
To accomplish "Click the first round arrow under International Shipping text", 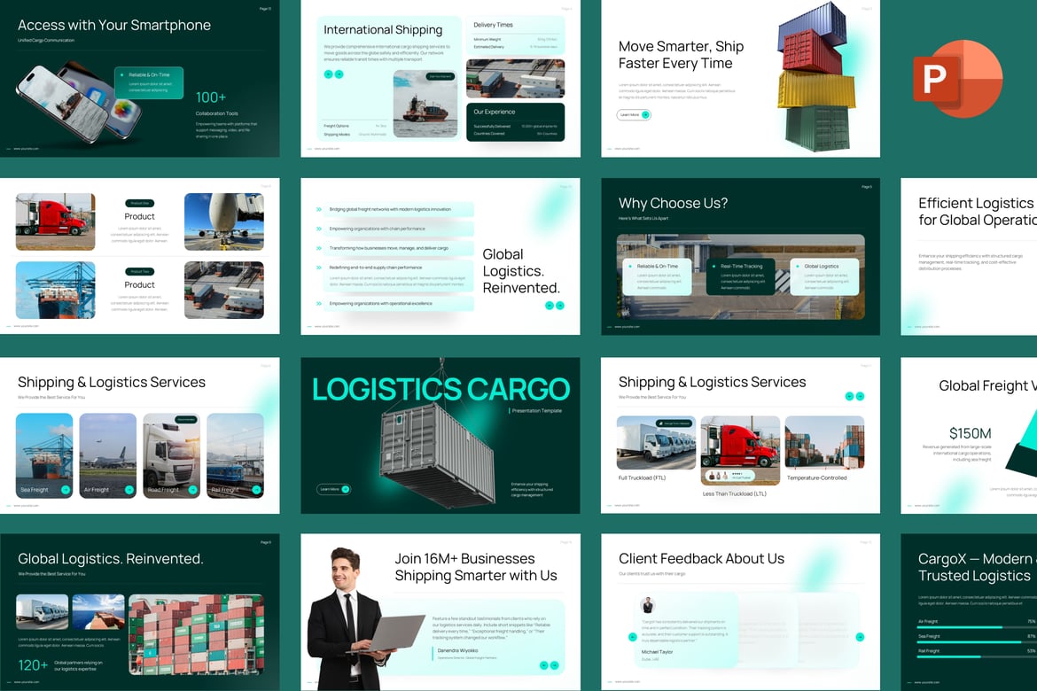I will [328, 74].
